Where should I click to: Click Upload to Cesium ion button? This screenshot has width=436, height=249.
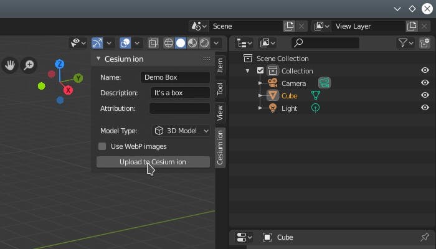click(153, 162)
